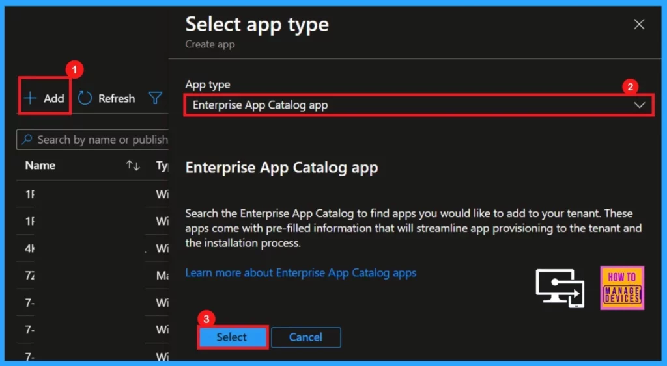Open the filter funnel icon
The image size is (667, 366).
point(155,98)
